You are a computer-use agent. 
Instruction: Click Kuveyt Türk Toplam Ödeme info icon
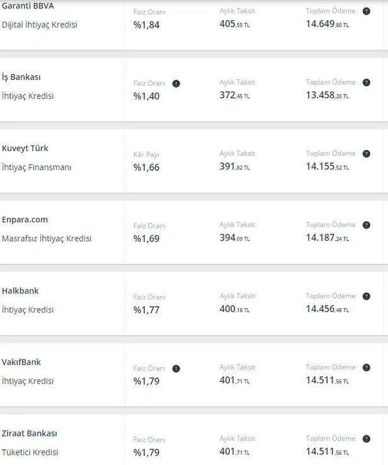[366, 154]
